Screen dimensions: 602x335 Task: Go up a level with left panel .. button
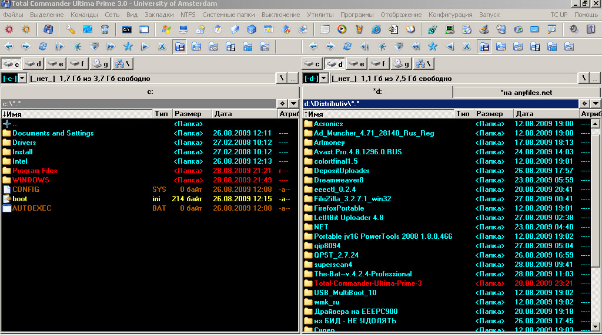click(x=293, y=78)
